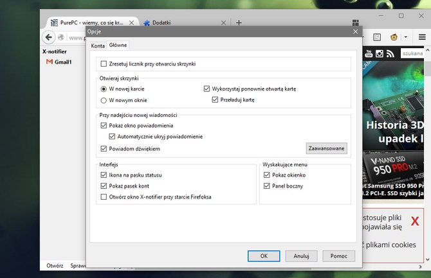Open the Firefox hamburger menu
The image size is (431, 278).
point(423,37)
